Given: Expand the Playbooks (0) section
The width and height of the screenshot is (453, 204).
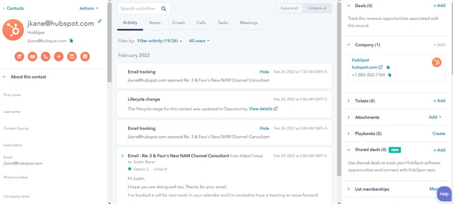Looking at the screenshot, I should click(x=348, y=134).
